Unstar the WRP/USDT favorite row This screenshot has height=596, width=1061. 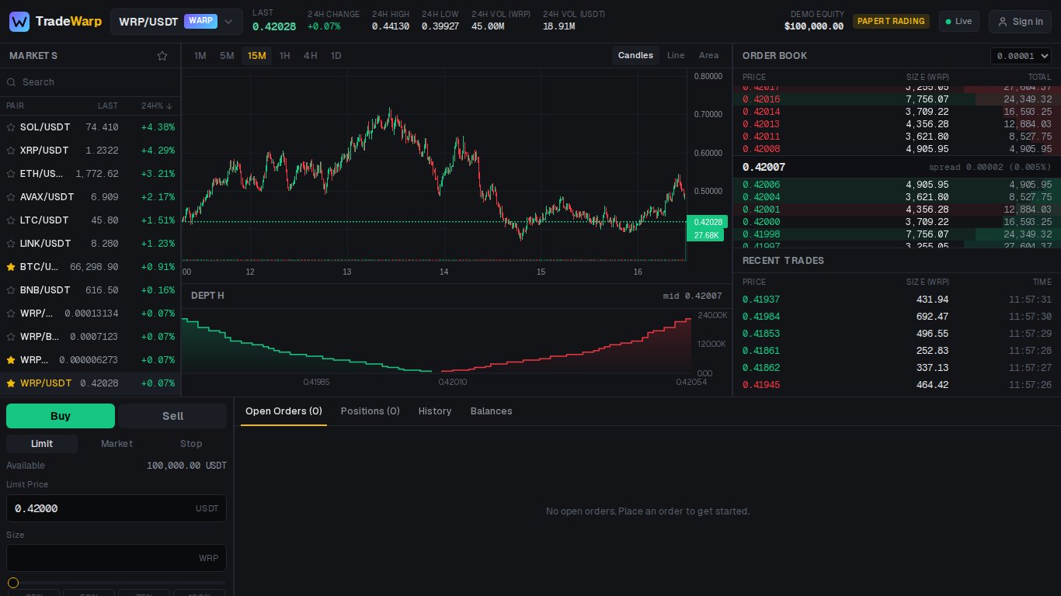[x=11, y=383]
